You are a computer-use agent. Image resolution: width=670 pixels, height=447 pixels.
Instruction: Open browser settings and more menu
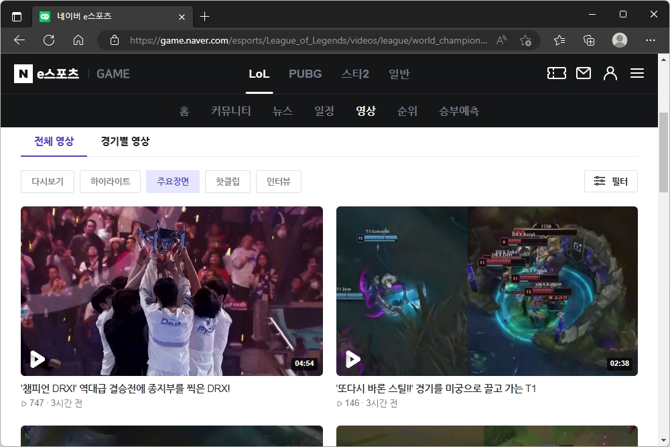click(651, 40)
